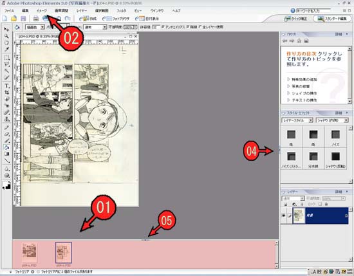Click the foreground/background color swatches
Screen dimensions: 354x276
(x=6, y=185)
